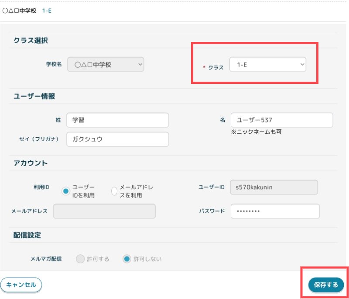Click the クラス選択 section heading
349x299 pixels.
tap(31, 40)
